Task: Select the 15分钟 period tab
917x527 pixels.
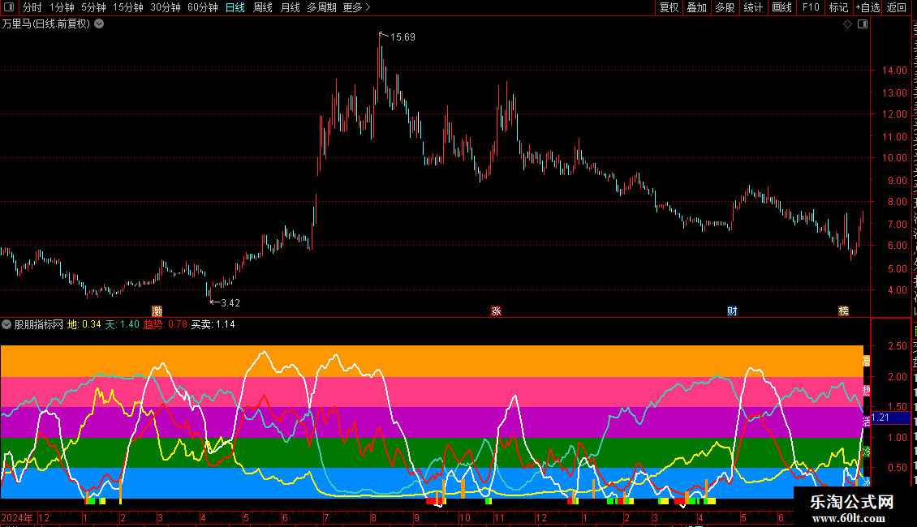Action: pyautogui.click(x=128, y=7)
